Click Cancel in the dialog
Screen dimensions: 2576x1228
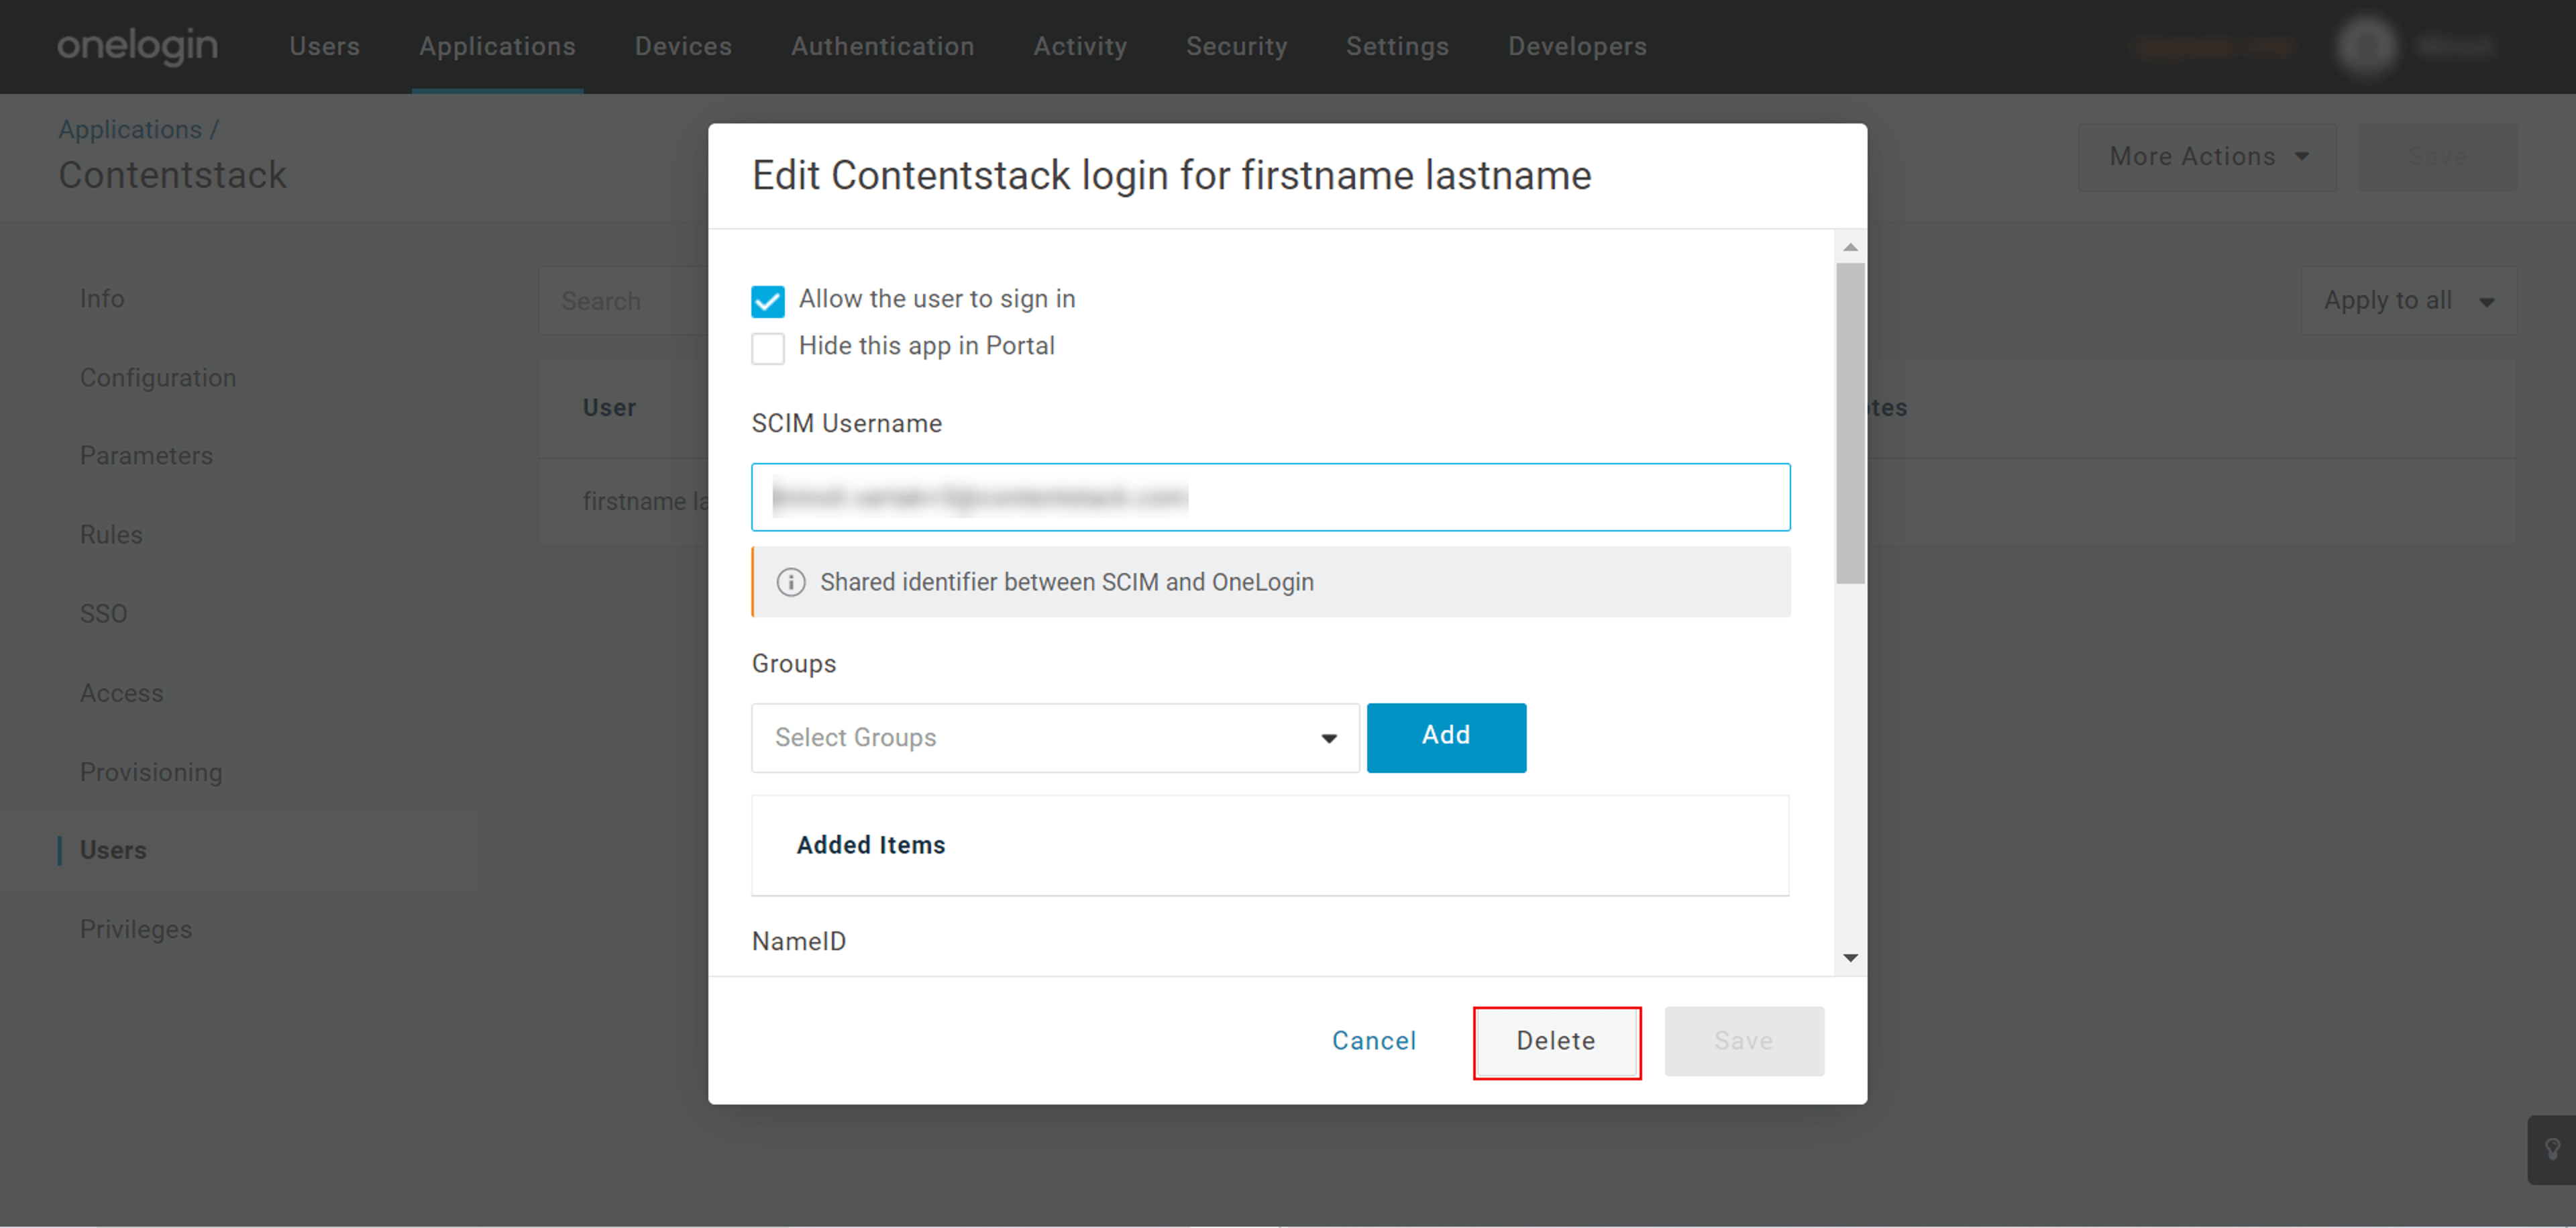[x=1374, y=1041]
